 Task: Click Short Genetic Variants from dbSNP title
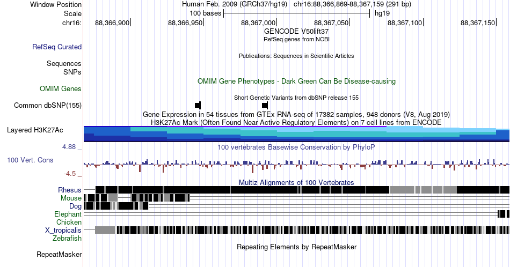(296, 98)
